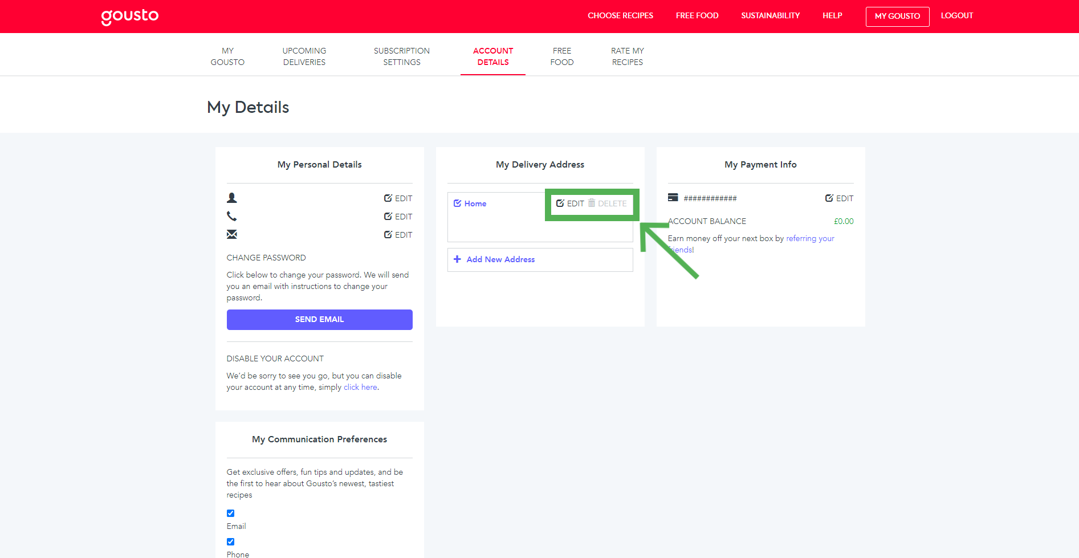Switch to Upcoming Deliveries tab
The image size is (1079, 558).
(304, 56)
